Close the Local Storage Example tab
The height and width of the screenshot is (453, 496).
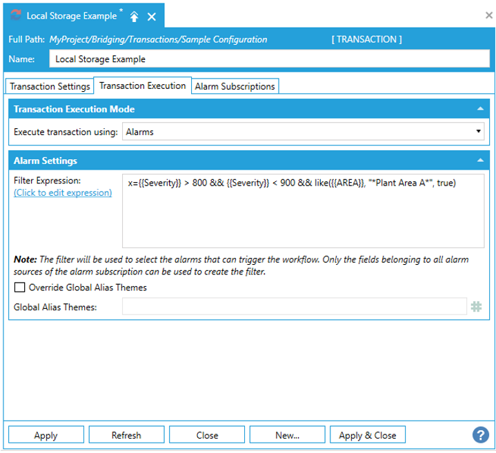click(152, 16)
